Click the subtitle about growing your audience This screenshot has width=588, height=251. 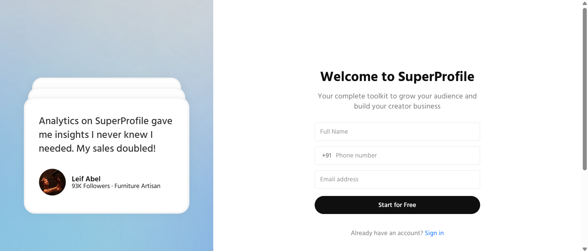(397, 101)
